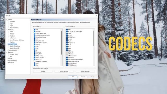Open the Logo settings page
This screenshot has width=167, height=94.
[x=11, y=26]
